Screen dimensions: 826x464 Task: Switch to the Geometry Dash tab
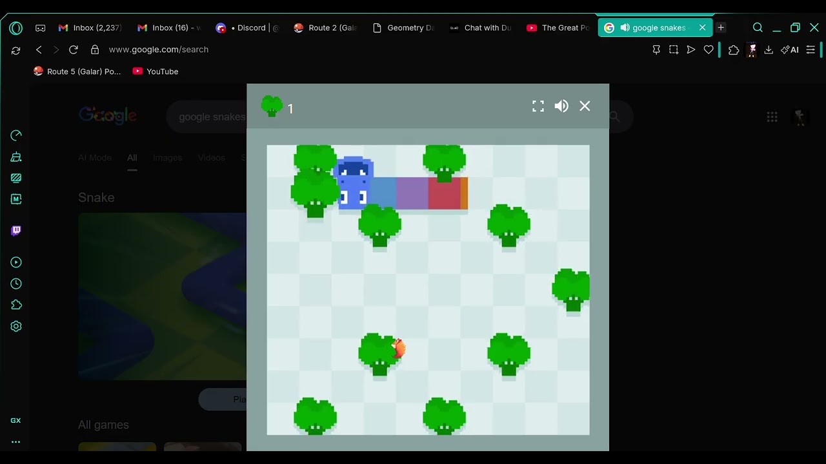click(404, 28)
